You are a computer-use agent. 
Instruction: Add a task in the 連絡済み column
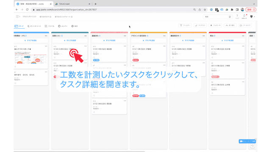click(x=109, y=41)
